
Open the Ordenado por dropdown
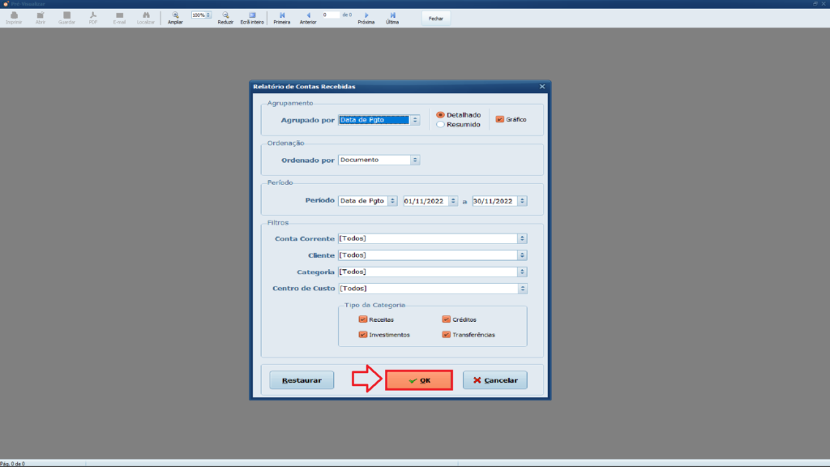pyautogui.click(x=415, y=161)
